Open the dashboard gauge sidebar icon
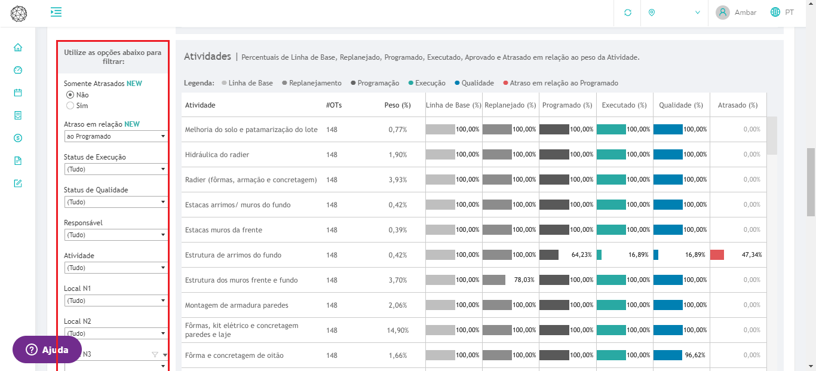Screen dimensions: 816x371 click(18, 70)
